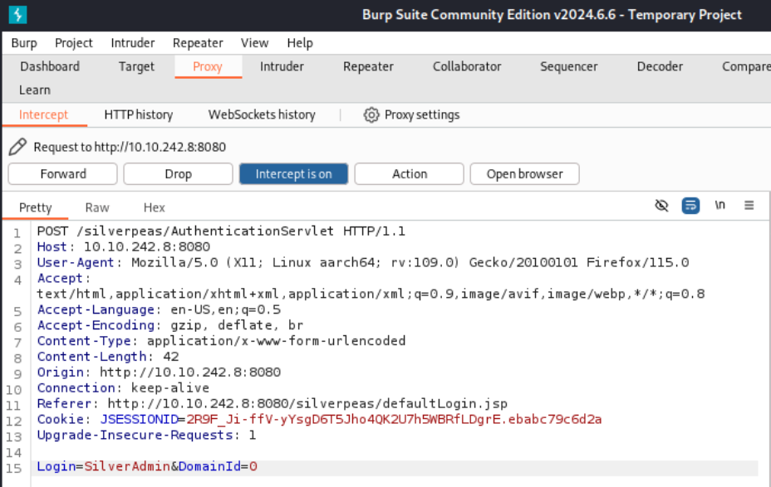Click the POST request line text
Screen dimensions: 771x487
click(221, 231)
